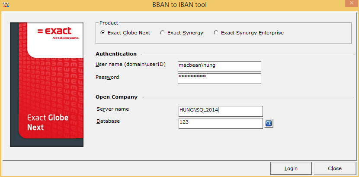The height and width of the screenshot is (177, 359).
Task: Click into the Server name field
Action: pyautogui.click(x=221, y=111)
